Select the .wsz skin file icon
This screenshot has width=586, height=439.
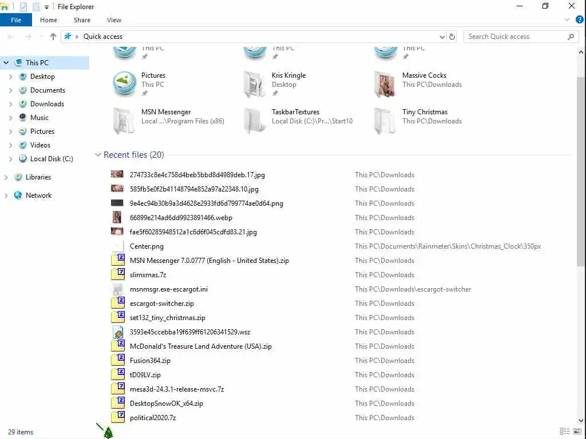tap(118, 332)
